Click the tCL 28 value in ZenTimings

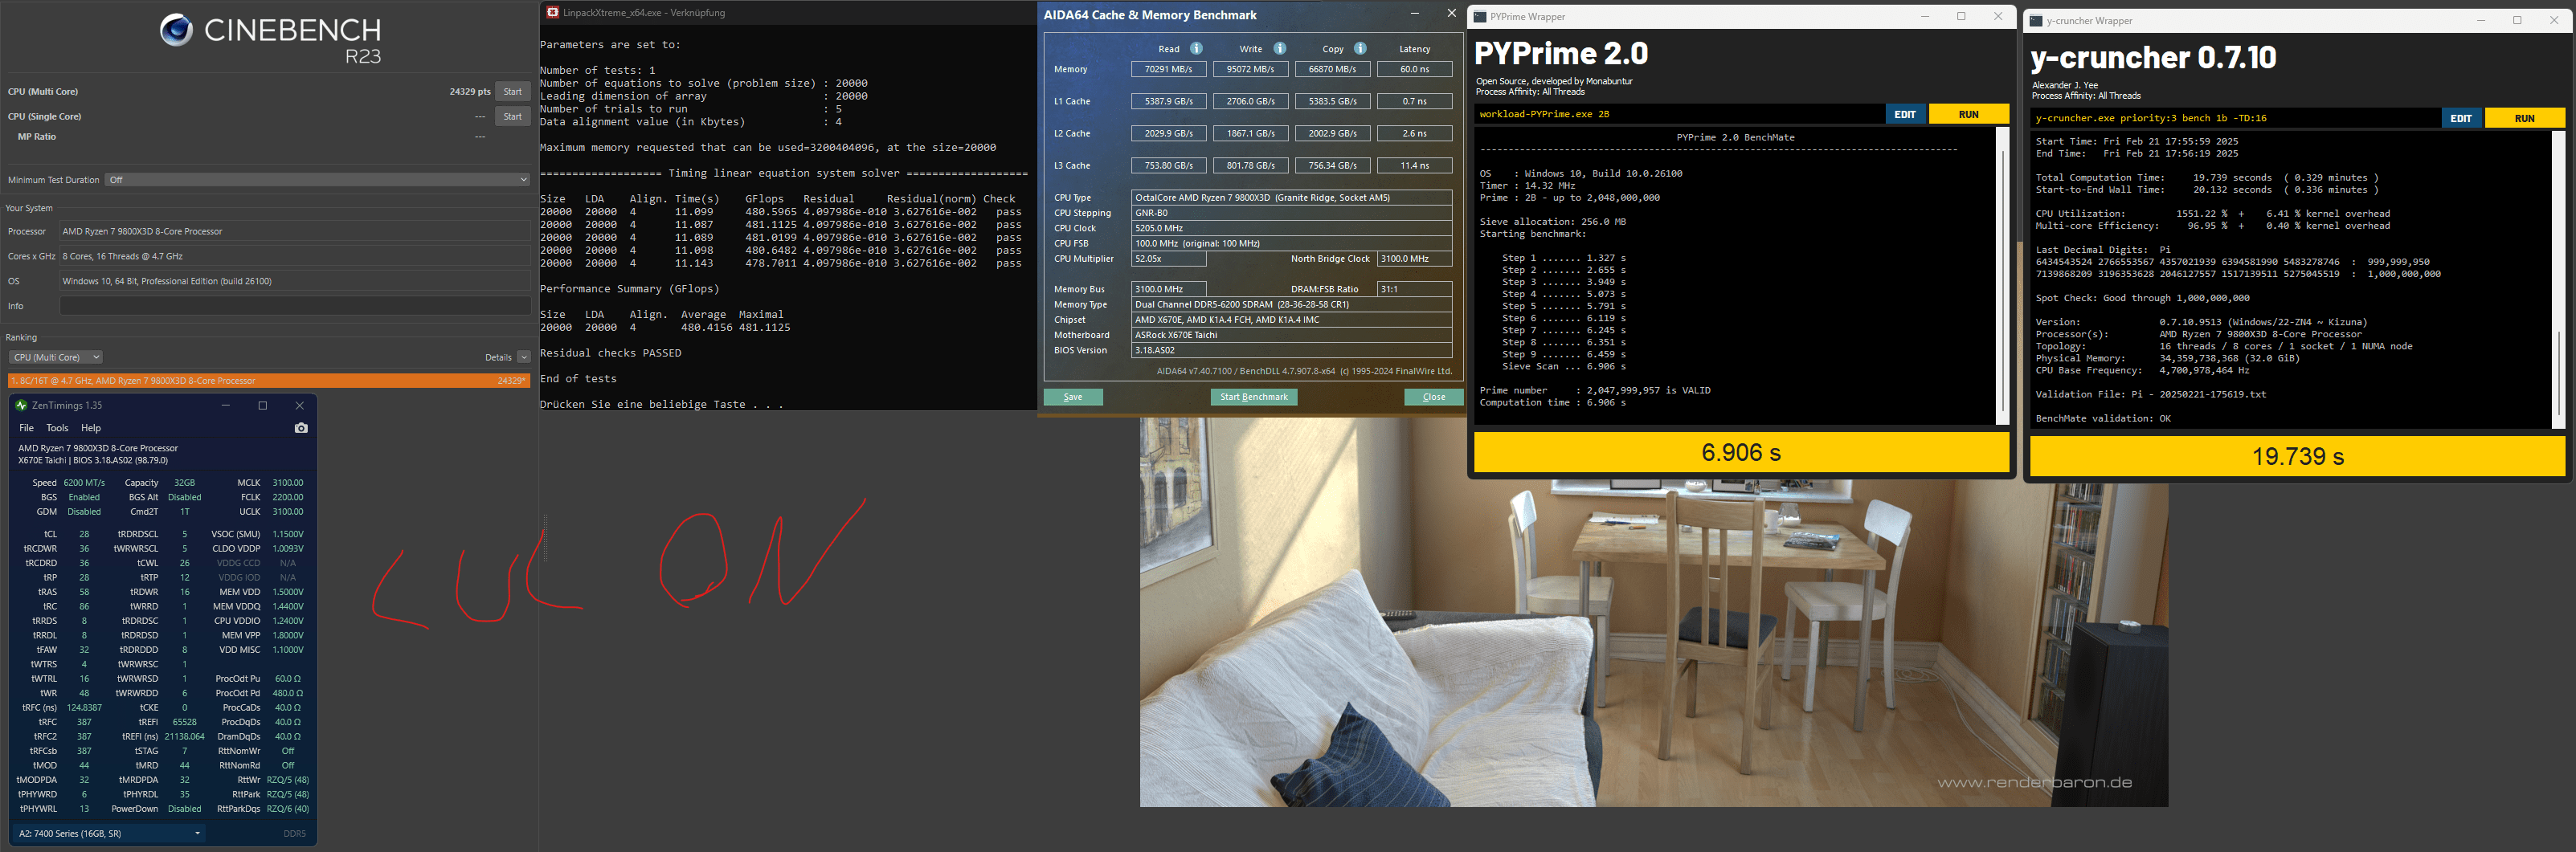tap(84, 534)
